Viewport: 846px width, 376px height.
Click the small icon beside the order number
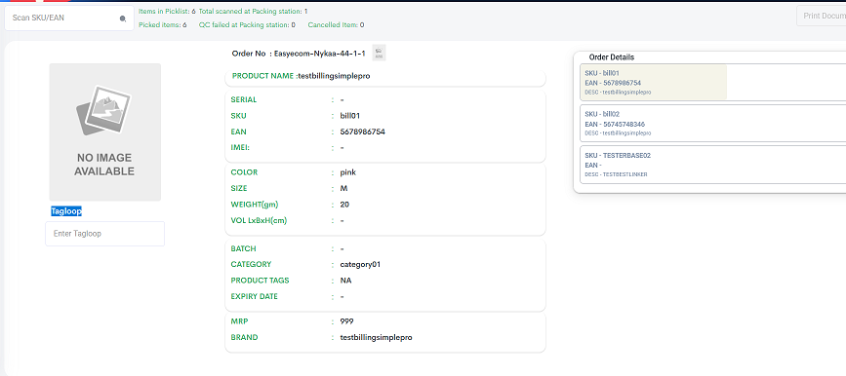(x=379, y=53)
